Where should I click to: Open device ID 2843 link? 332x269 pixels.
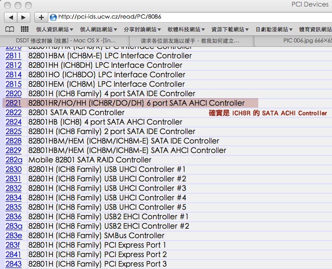click(x=13, y=264)
